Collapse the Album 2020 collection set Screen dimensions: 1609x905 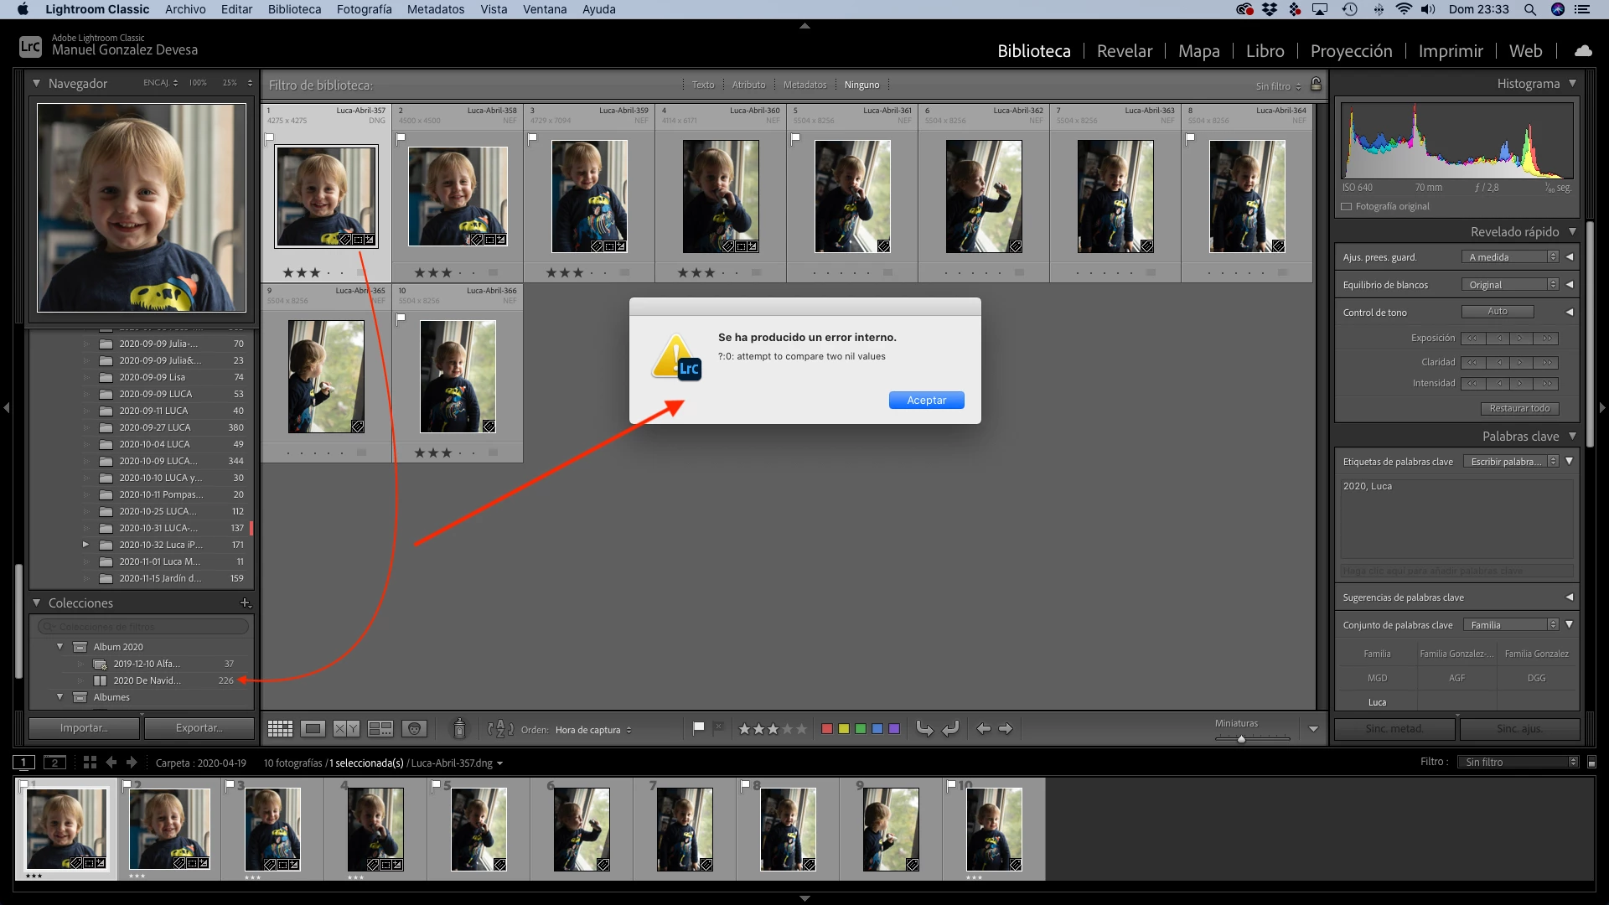tap(59, 647)
